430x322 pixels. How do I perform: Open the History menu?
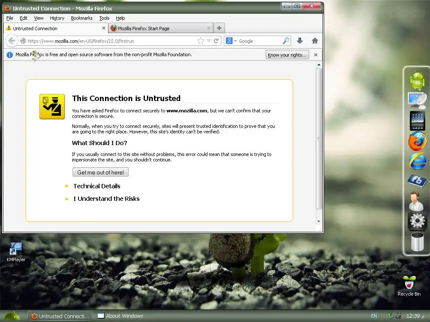57,18
